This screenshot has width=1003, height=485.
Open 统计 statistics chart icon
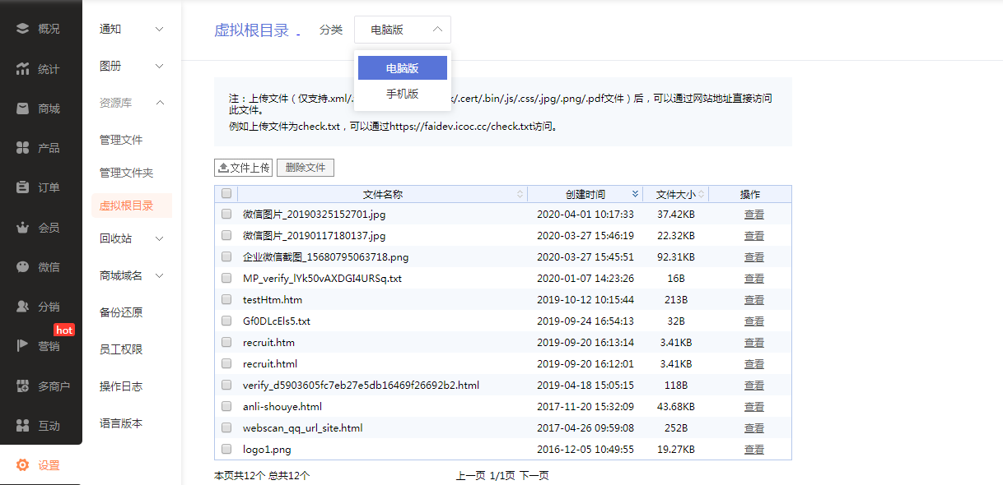point(23,69)
